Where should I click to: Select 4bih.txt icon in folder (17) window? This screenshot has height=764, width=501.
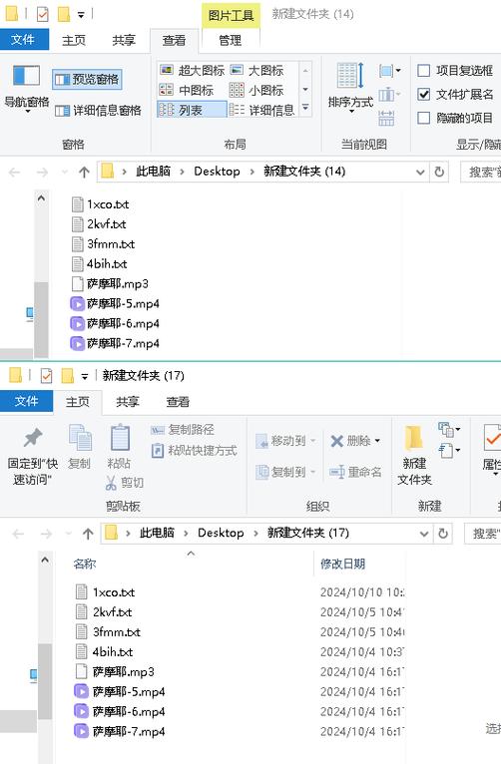point(82,651)
